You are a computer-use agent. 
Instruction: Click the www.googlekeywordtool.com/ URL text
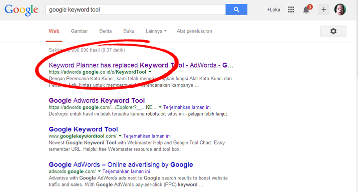83,136
